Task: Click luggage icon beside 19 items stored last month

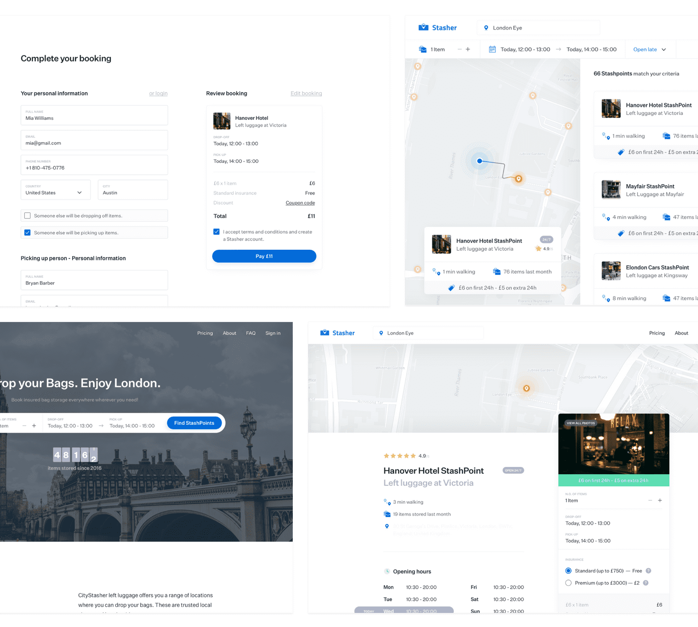Action: (x=387, y=514)
